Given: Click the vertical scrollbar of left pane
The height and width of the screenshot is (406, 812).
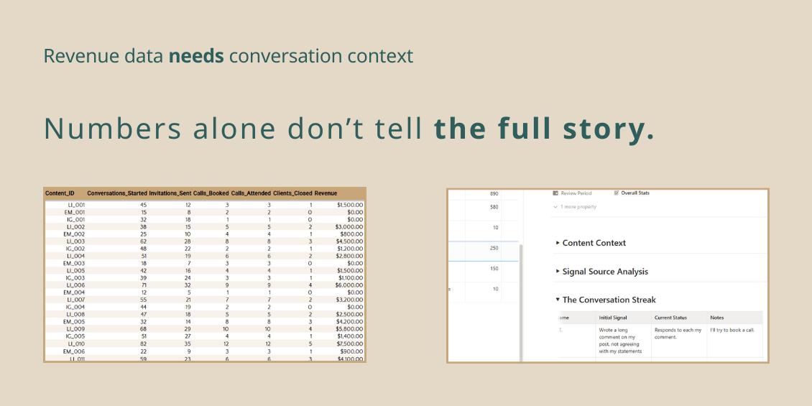Looking at the screenshot, I should [x=521, y=302].
